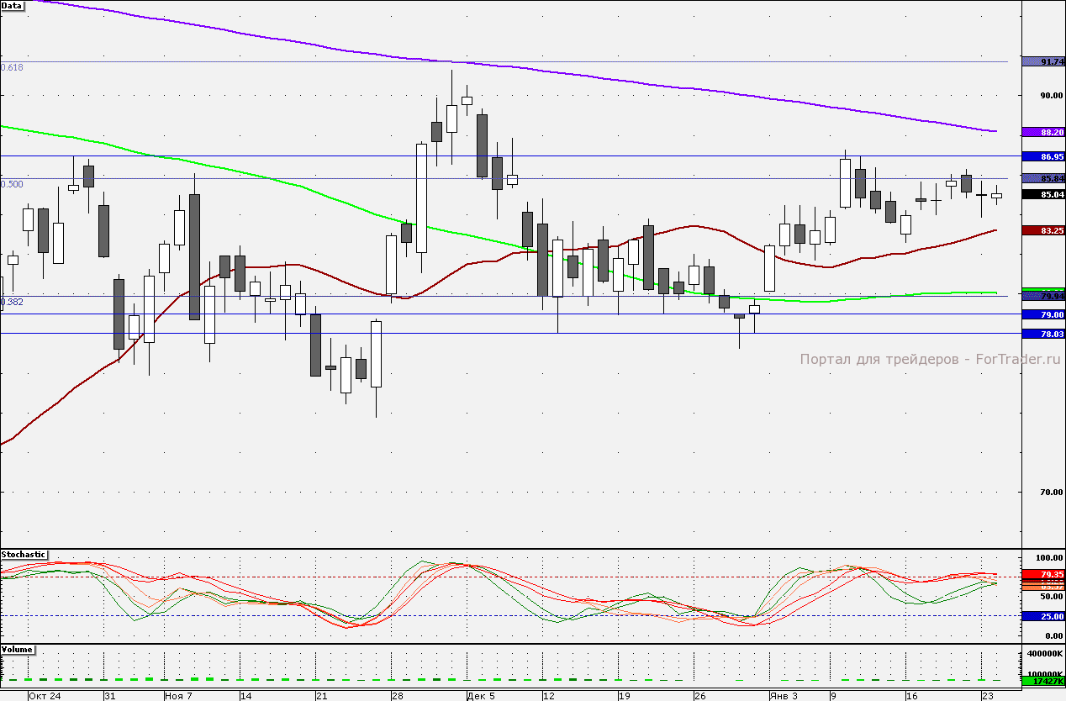Click the Окт 24 date label
The image size is (1066, 701).
point(45,696)
